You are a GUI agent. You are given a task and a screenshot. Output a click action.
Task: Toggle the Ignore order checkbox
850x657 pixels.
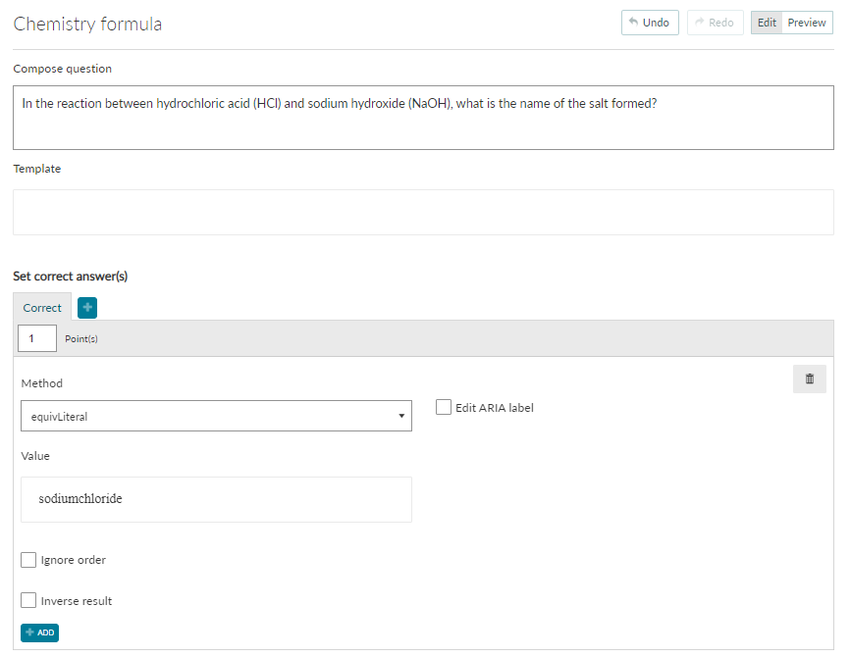click(28, 560)
